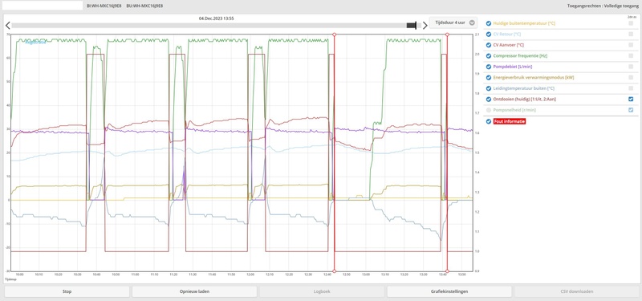Image resolution: width=642 pixels, height=301 pixels.
Task: Toggle visibility check for Pompdebiet
Action: click(x=489, y=67)
